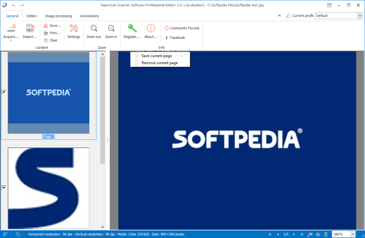Collapse the ribbon with the chevron
This screenshot has height=238, width=365.
(279, 16)
